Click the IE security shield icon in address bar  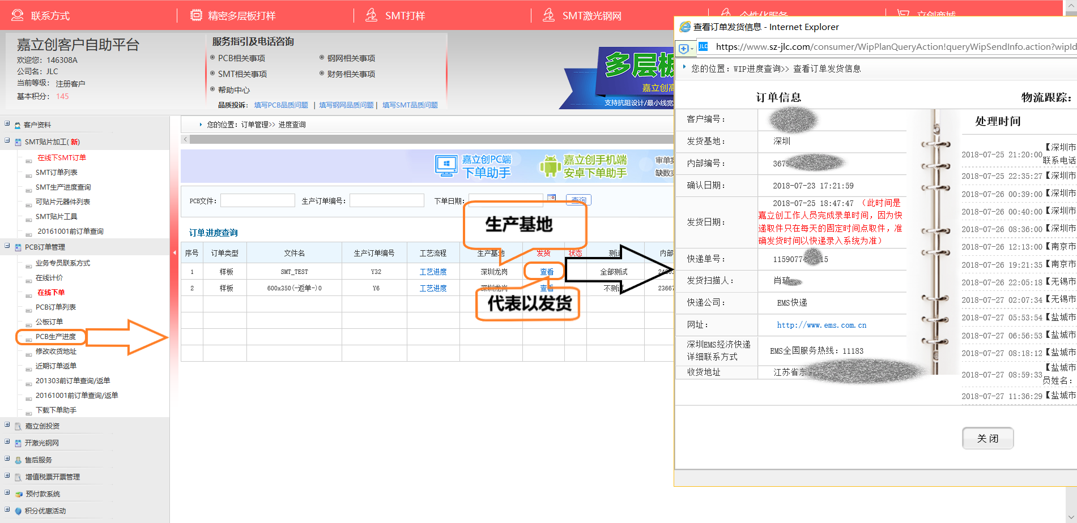(x=684, y=49)
